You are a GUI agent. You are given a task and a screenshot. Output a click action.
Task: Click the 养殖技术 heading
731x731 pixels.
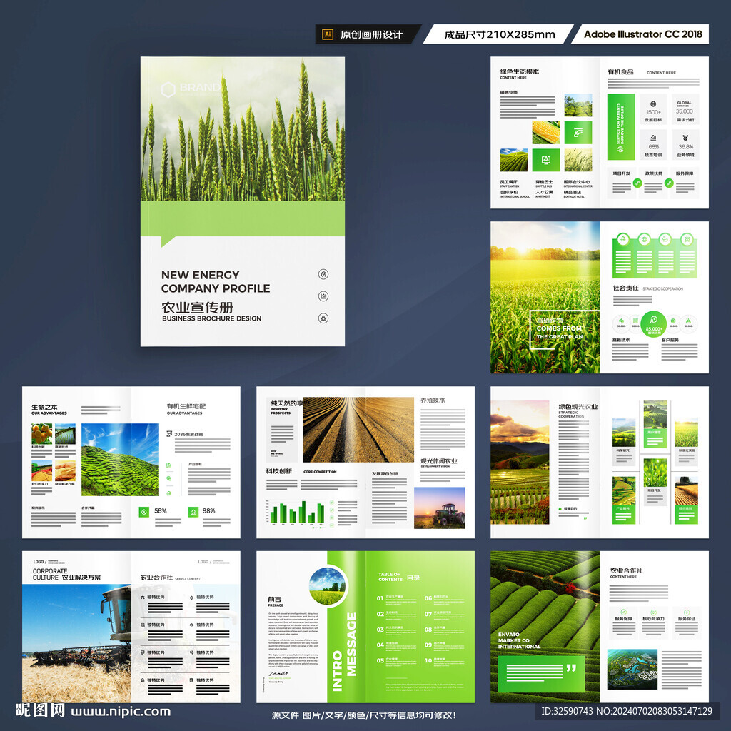[x=433, y=400]
